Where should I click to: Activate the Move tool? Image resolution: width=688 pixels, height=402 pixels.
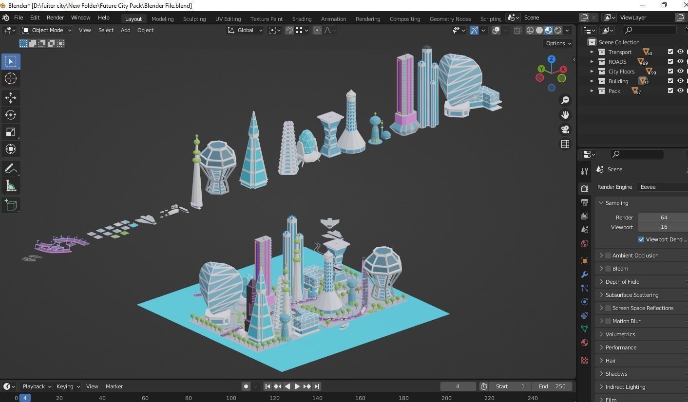(11, 98)
